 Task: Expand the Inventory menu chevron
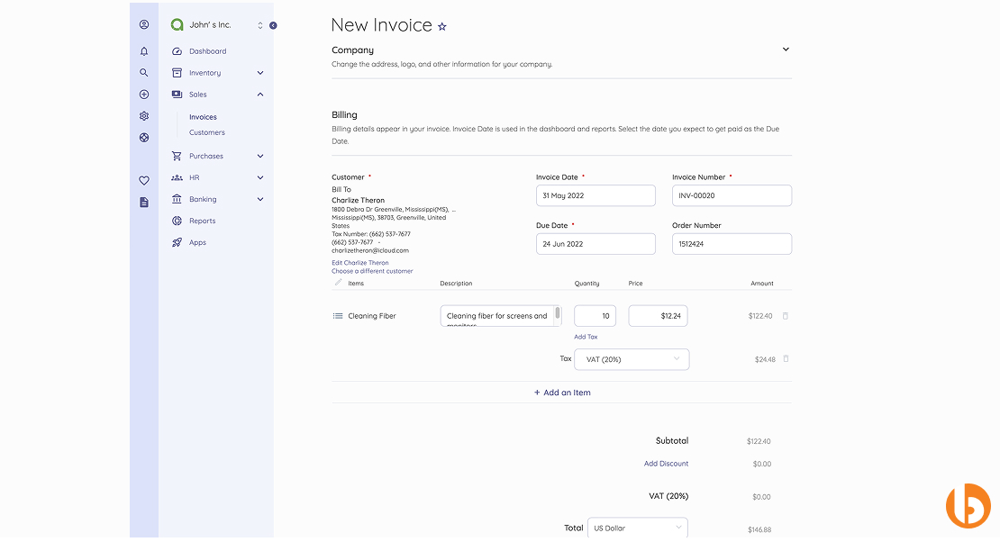[x=260, y=73]
